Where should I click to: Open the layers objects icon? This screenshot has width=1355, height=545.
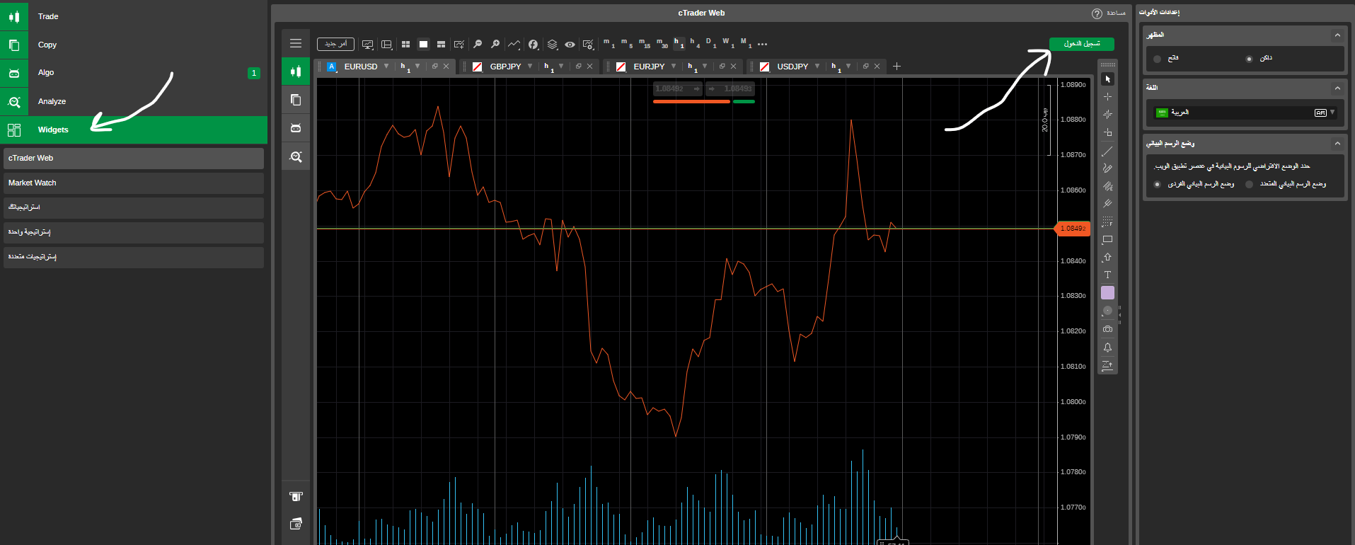[553, 44]
